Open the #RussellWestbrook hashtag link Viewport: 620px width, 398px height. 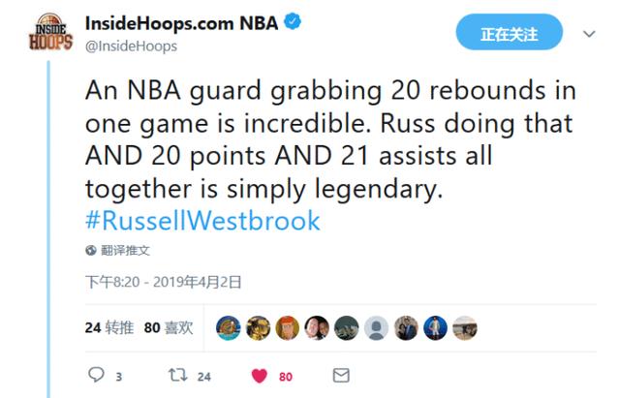click(202, 221)
